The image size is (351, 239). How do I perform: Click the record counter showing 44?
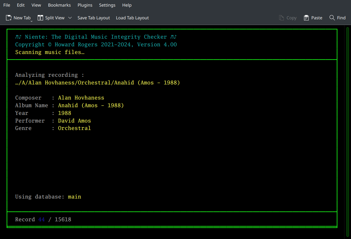pos(41,219)
